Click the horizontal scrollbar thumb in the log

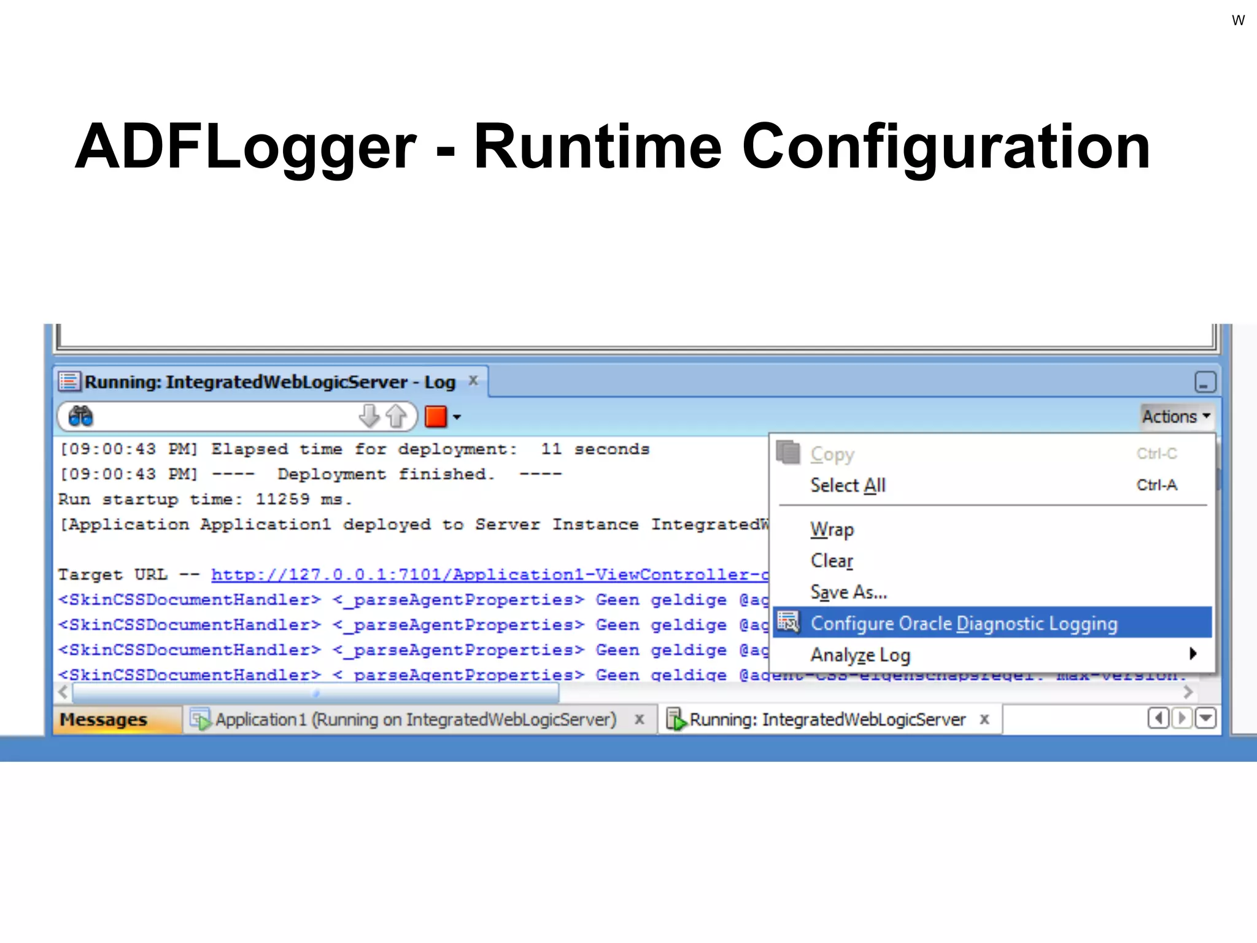(315, 693)
